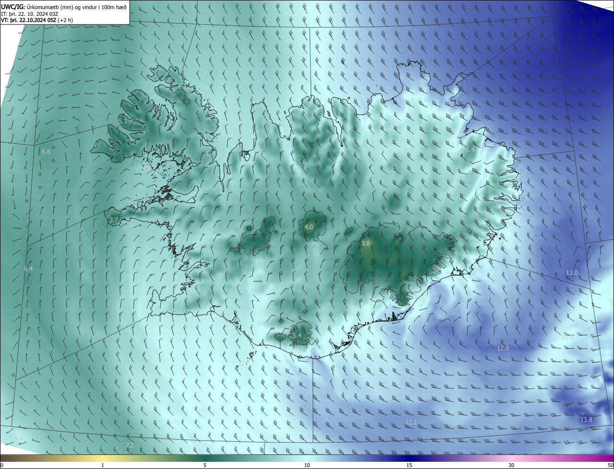Click the 1 tick on the color scale
Image resolution: width=614 pixels, height=469 pixels.
pyautogui.click(x=103, y=465)
